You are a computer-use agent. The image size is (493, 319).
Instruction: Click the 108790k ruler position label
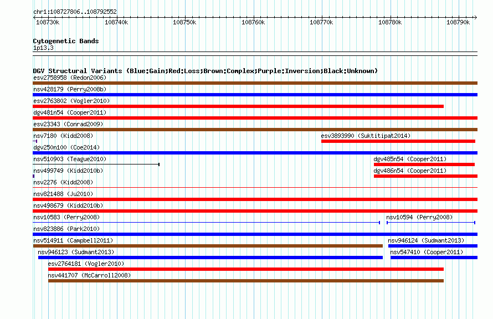pos(458,22)
